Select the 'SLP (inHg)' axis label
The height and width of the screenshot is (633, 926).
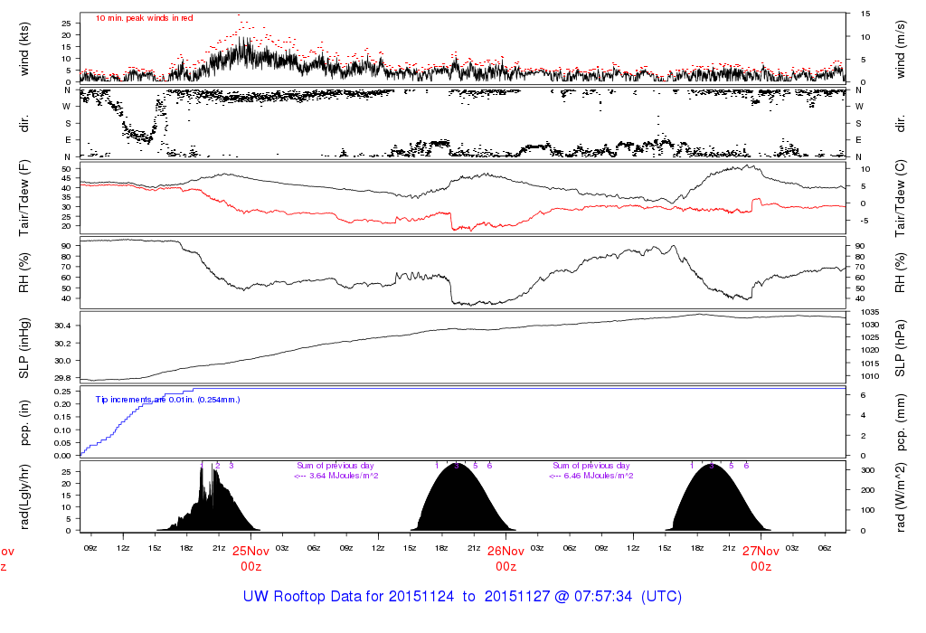pos(24,348)
